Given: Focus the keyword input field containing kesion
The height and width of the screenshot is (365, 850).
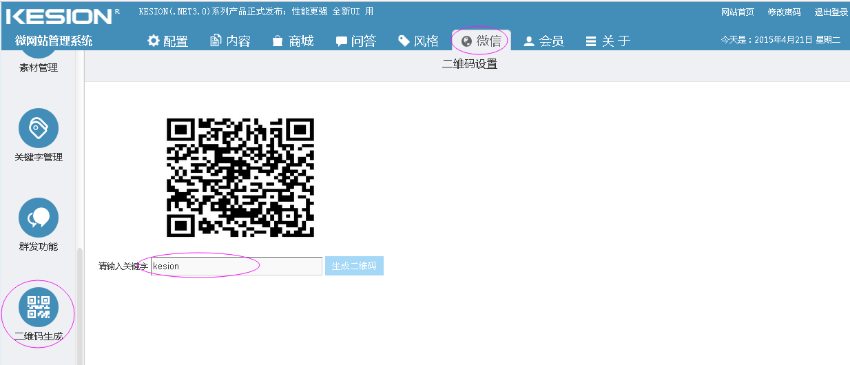Looking at the screenshot, I should pyautogui.click(x=236, y=266).
